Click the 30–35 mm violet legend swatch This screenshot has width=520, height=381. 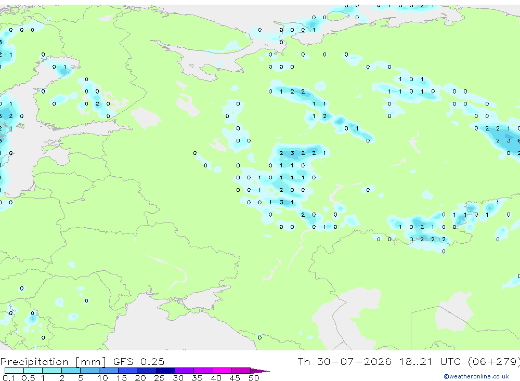(185, 371)
